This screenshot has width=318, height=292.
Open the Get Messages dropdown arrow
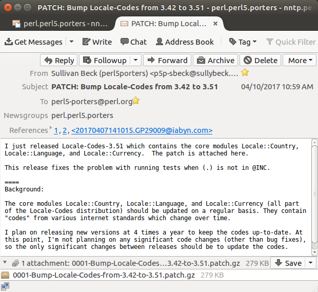pyautogui.click(x=71, y=42)
